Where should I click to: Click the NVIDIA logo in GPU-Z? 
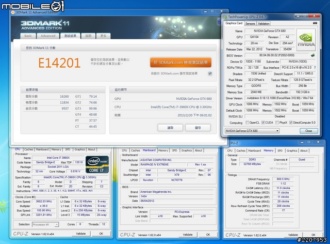tap(306, 40)
